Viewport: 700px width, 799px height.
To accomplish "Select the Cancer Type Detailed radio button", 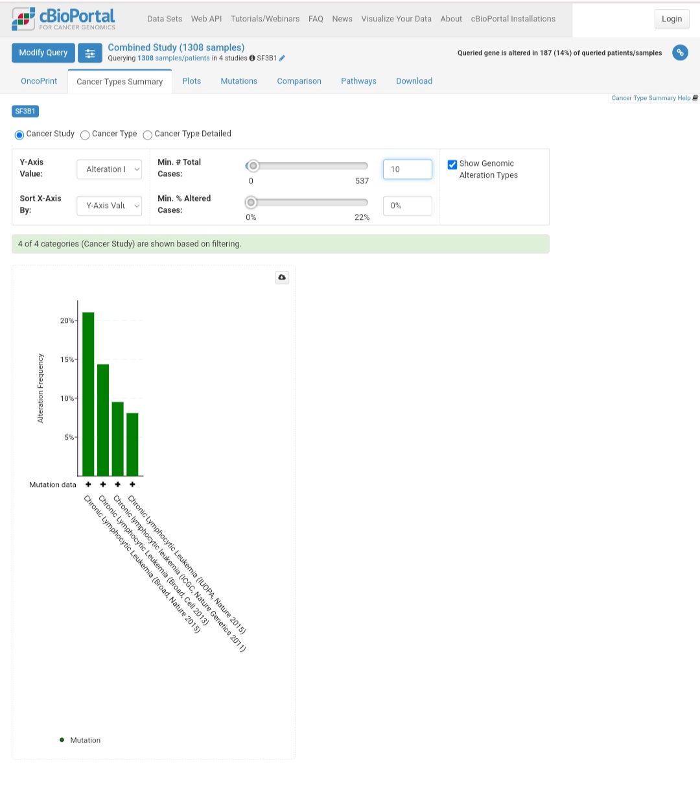I will (147, 135).
